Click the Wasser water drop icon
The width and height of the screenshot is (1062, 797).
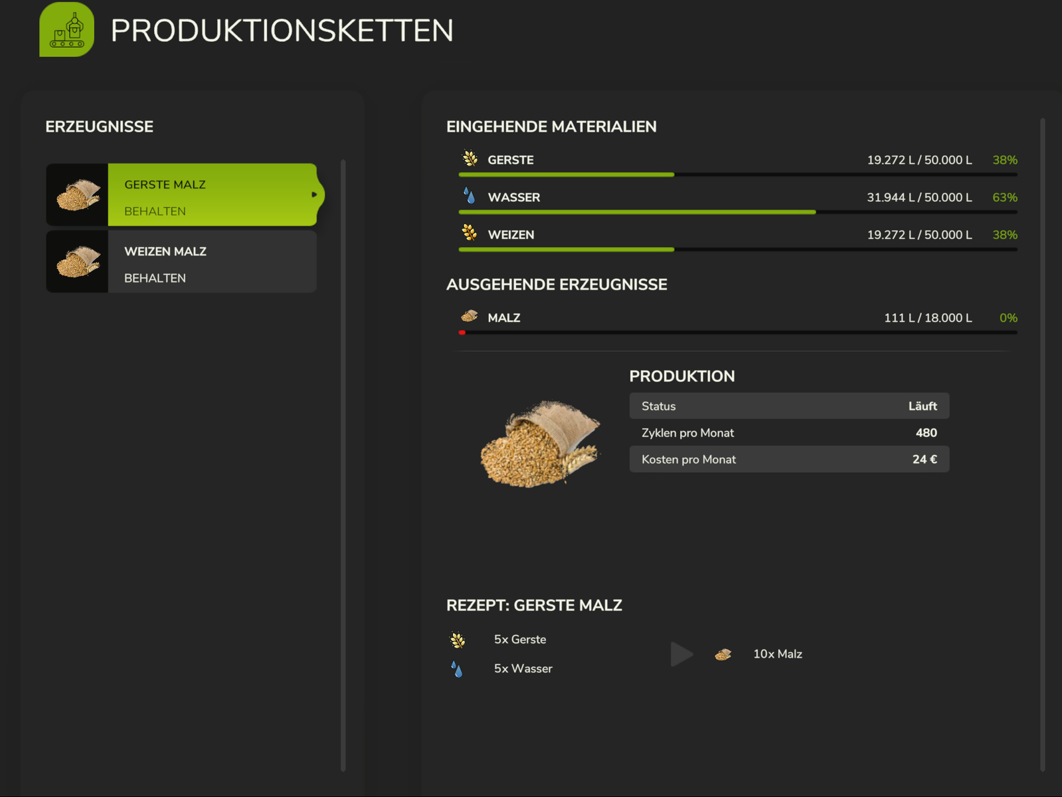pyautogui.click(x=470, y=196)
